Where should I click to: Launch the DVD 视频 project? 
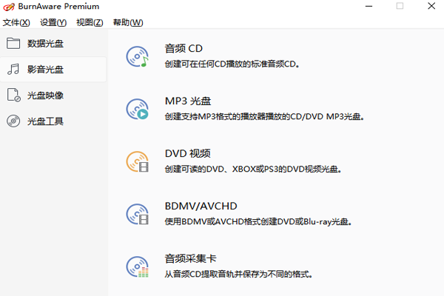click(187, 153)
